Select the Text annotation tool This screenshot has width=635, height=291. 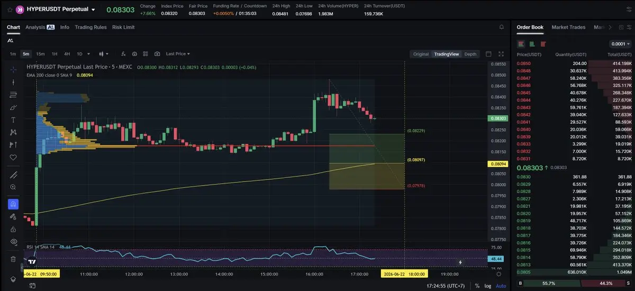click(x=13, y=120)
